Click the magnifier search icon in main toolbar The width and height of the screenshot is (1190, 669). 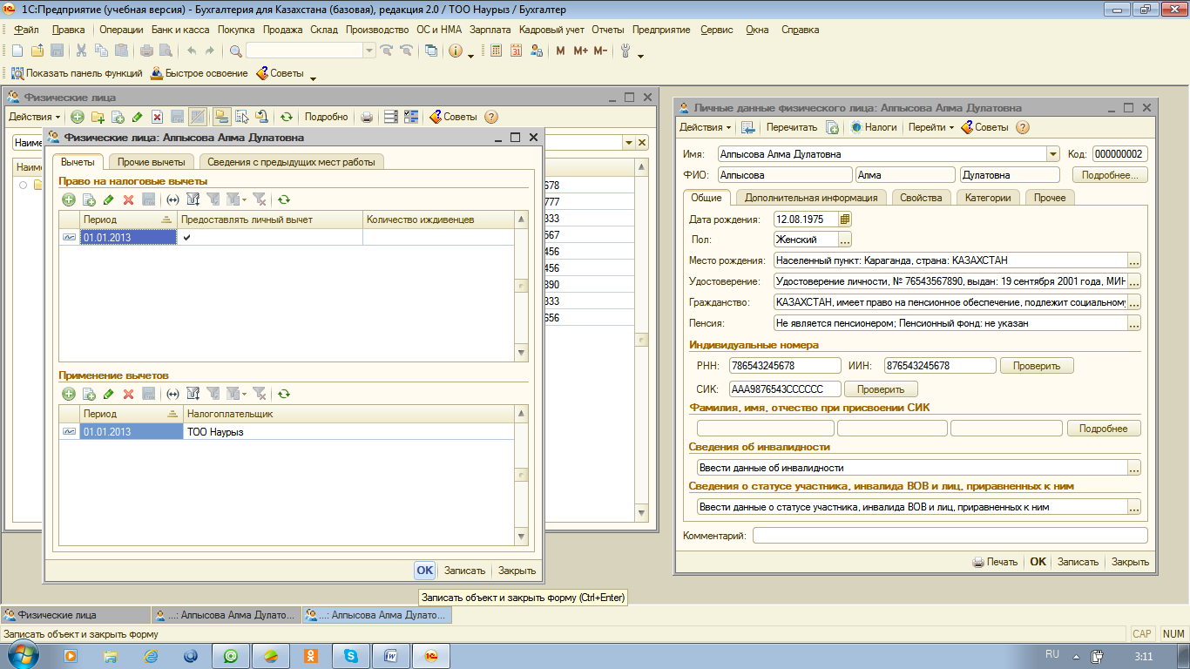point(235,51)
